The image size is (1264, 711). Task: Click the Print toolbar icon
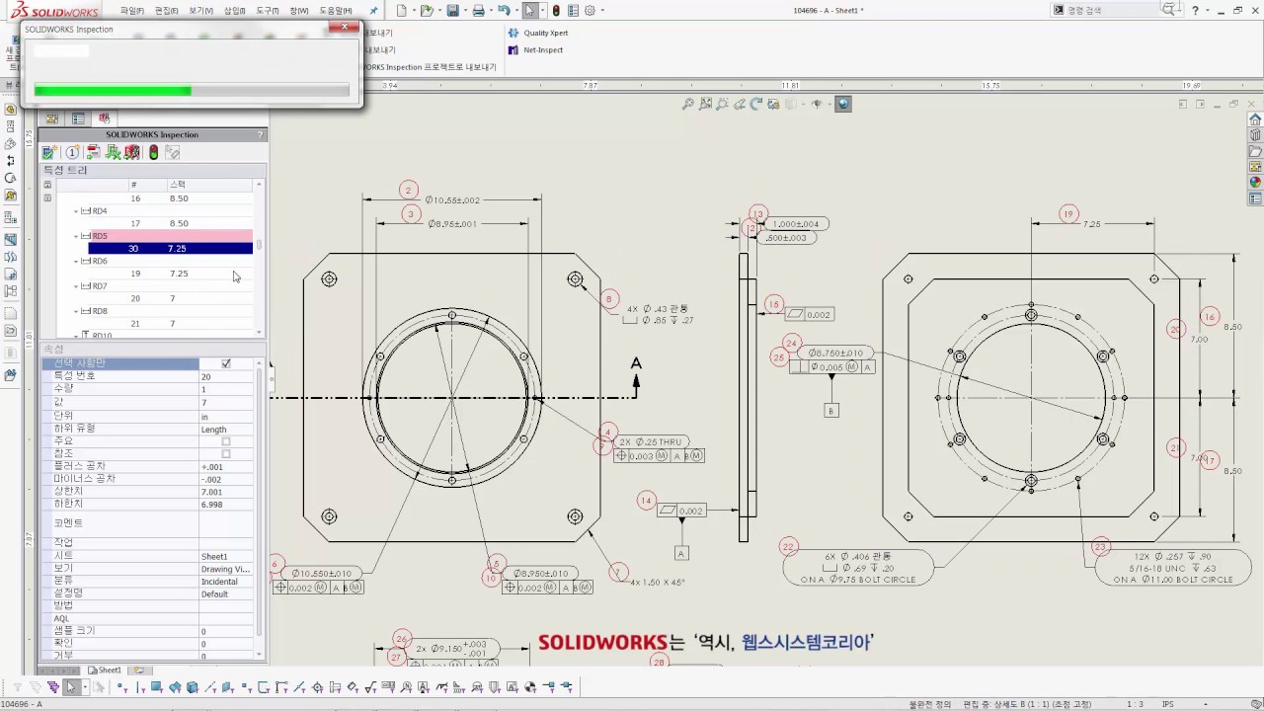pos(478,11)
